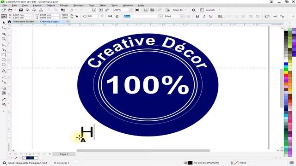Click the Print icon
296x166 pixels.
pos(41,10)
